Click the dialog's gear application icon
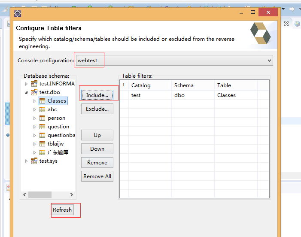Screen dimensions: 301x237 [18, 14]
